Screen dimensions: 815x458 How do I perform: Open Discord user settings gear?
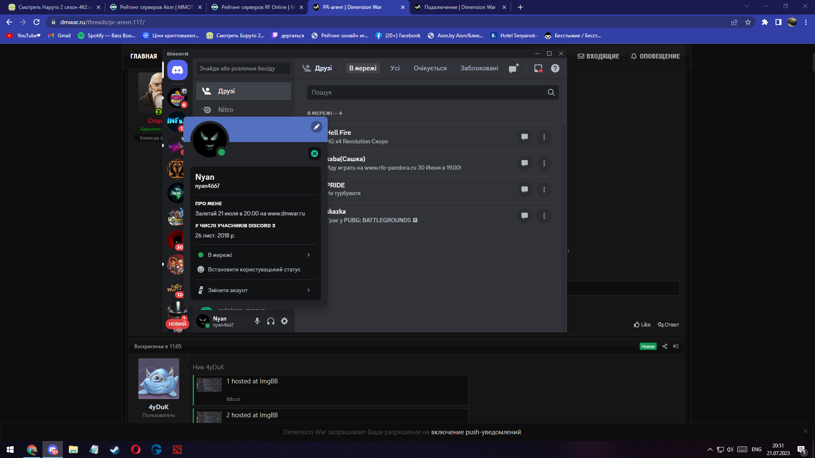click(284, 321)
